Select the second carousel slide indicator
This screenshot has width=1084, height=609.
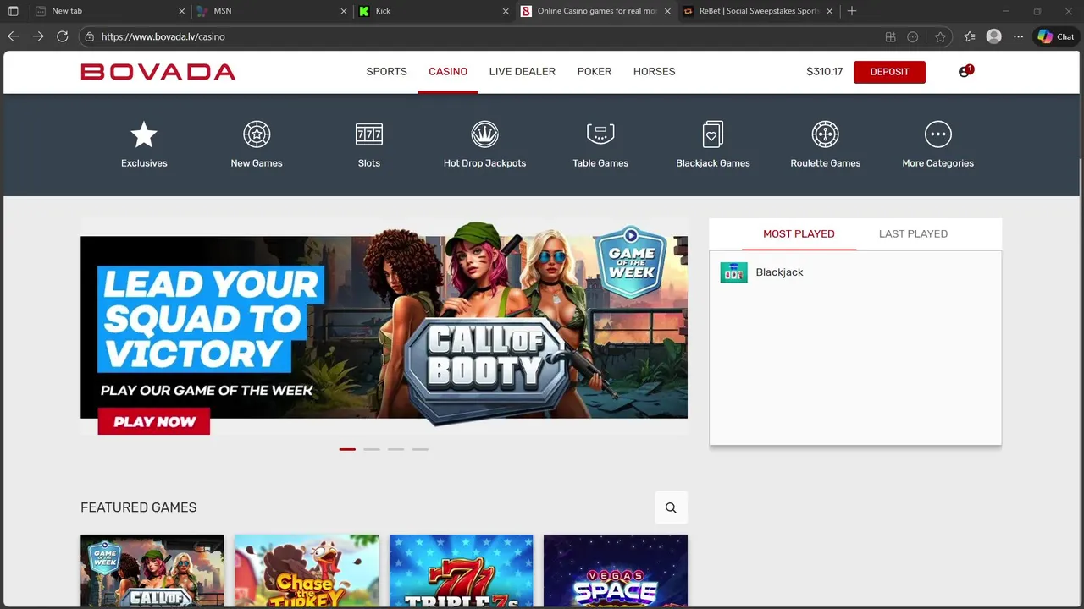tap(372, 449)
